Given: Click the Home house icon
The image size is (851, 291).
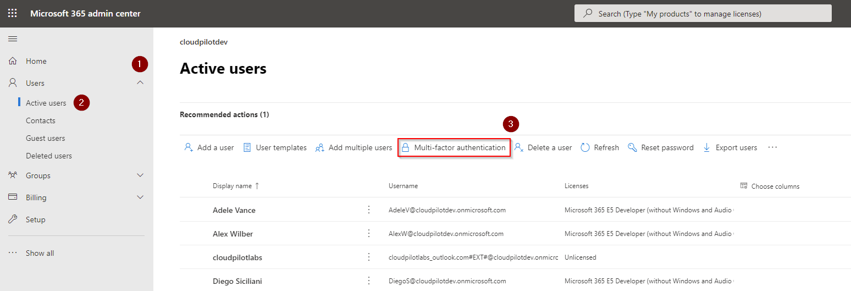Looking at the screenshot, I should click(x=13, y=61).
